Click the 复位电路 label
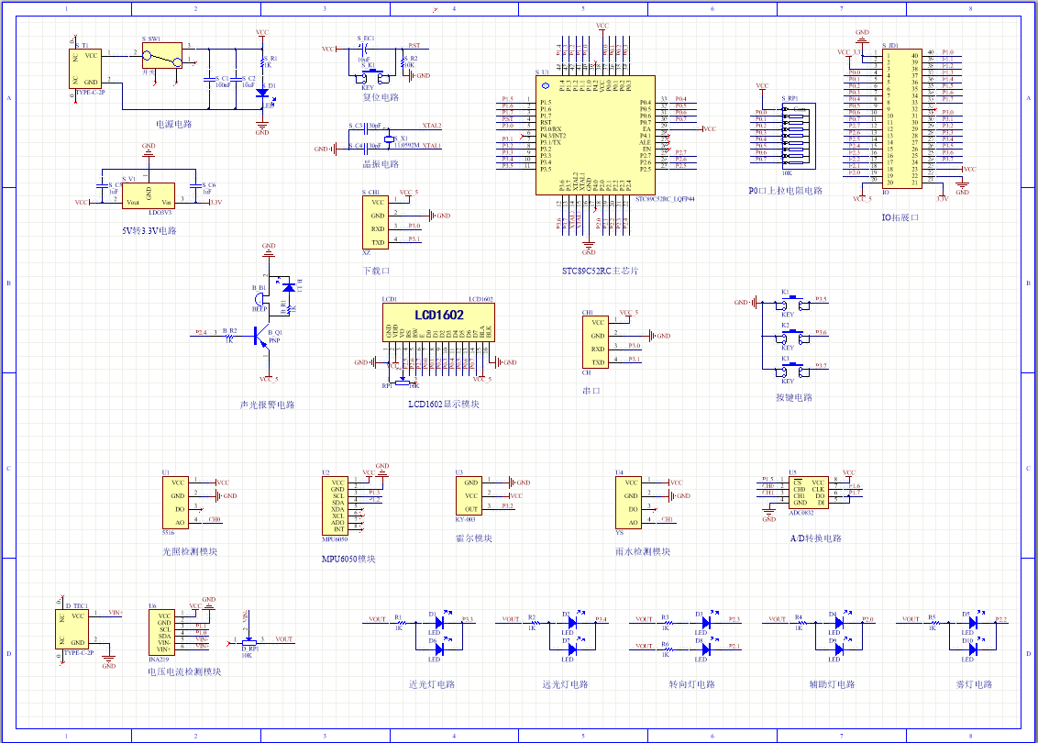 point(381,96)
